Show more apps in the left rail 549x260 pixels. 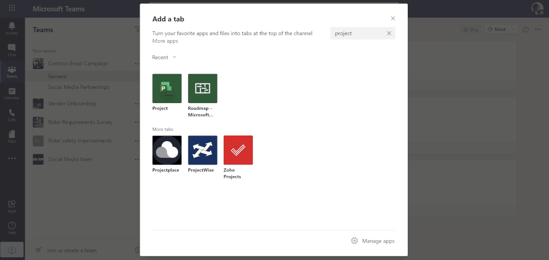tap(12, 158)
